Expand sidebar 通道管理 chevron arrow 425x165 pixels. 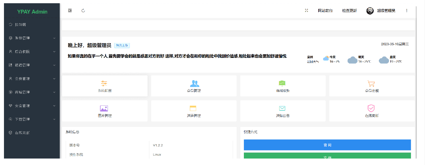(54, 65)
